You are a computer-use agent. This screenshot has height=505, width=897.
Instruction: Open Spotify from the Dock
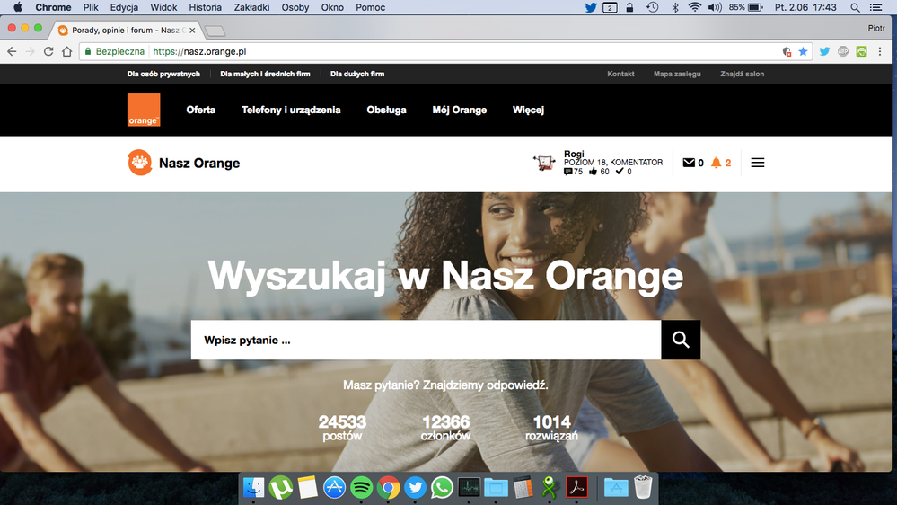tap(361, 488)
